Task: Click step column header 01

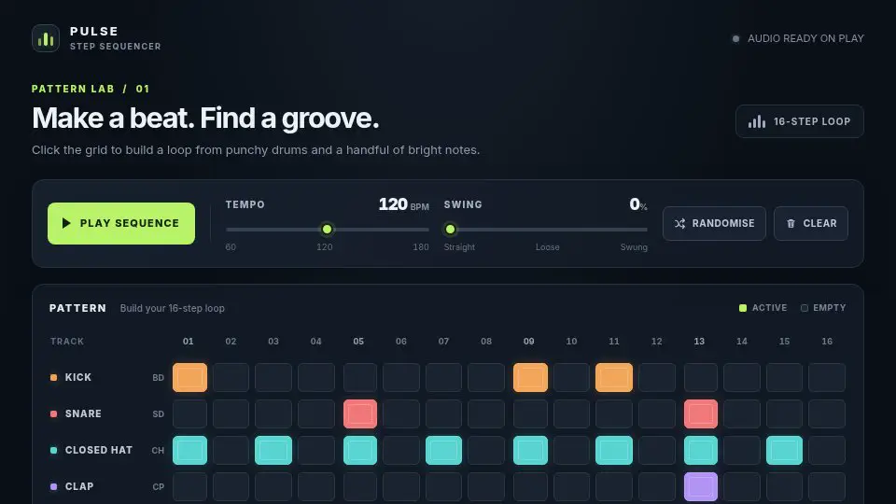Action: pos(188,342)
